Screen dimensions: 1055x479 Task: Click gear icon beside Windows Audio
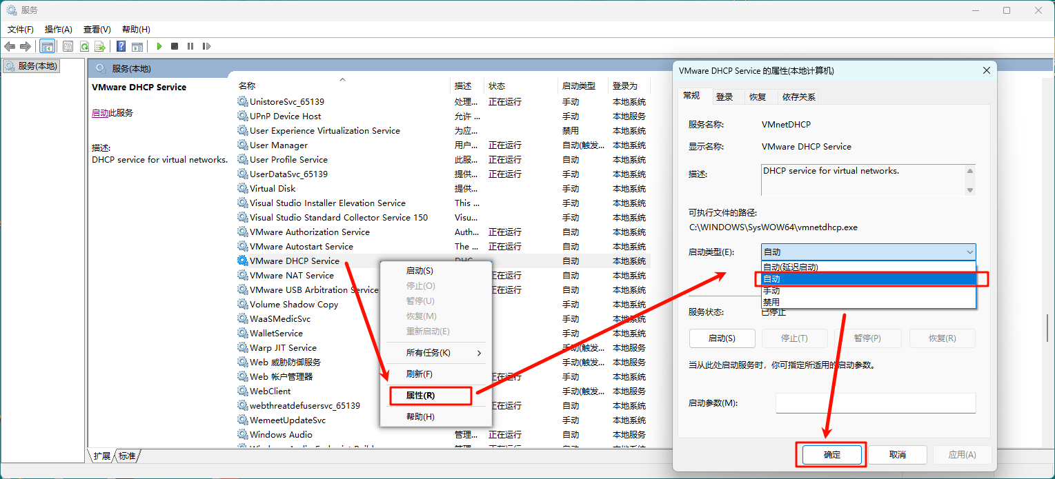(x=242, y=434)
